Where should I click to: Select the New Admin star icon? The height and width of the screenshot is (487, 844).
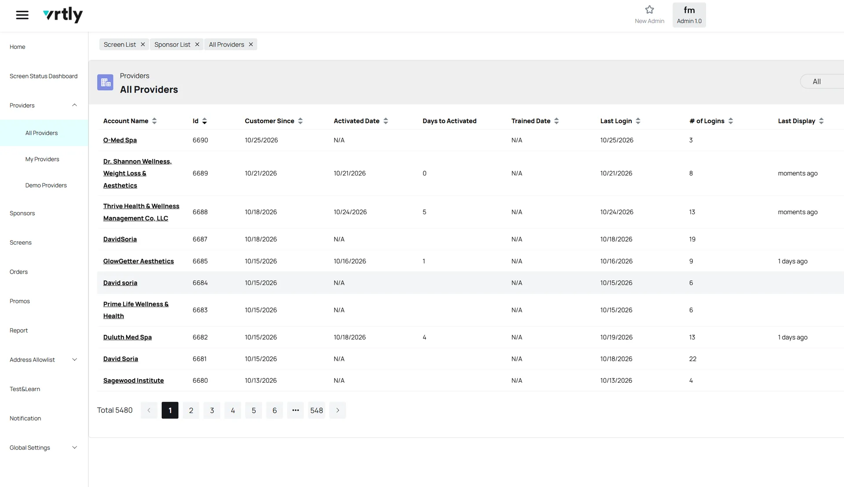click(x=649, y=10)
